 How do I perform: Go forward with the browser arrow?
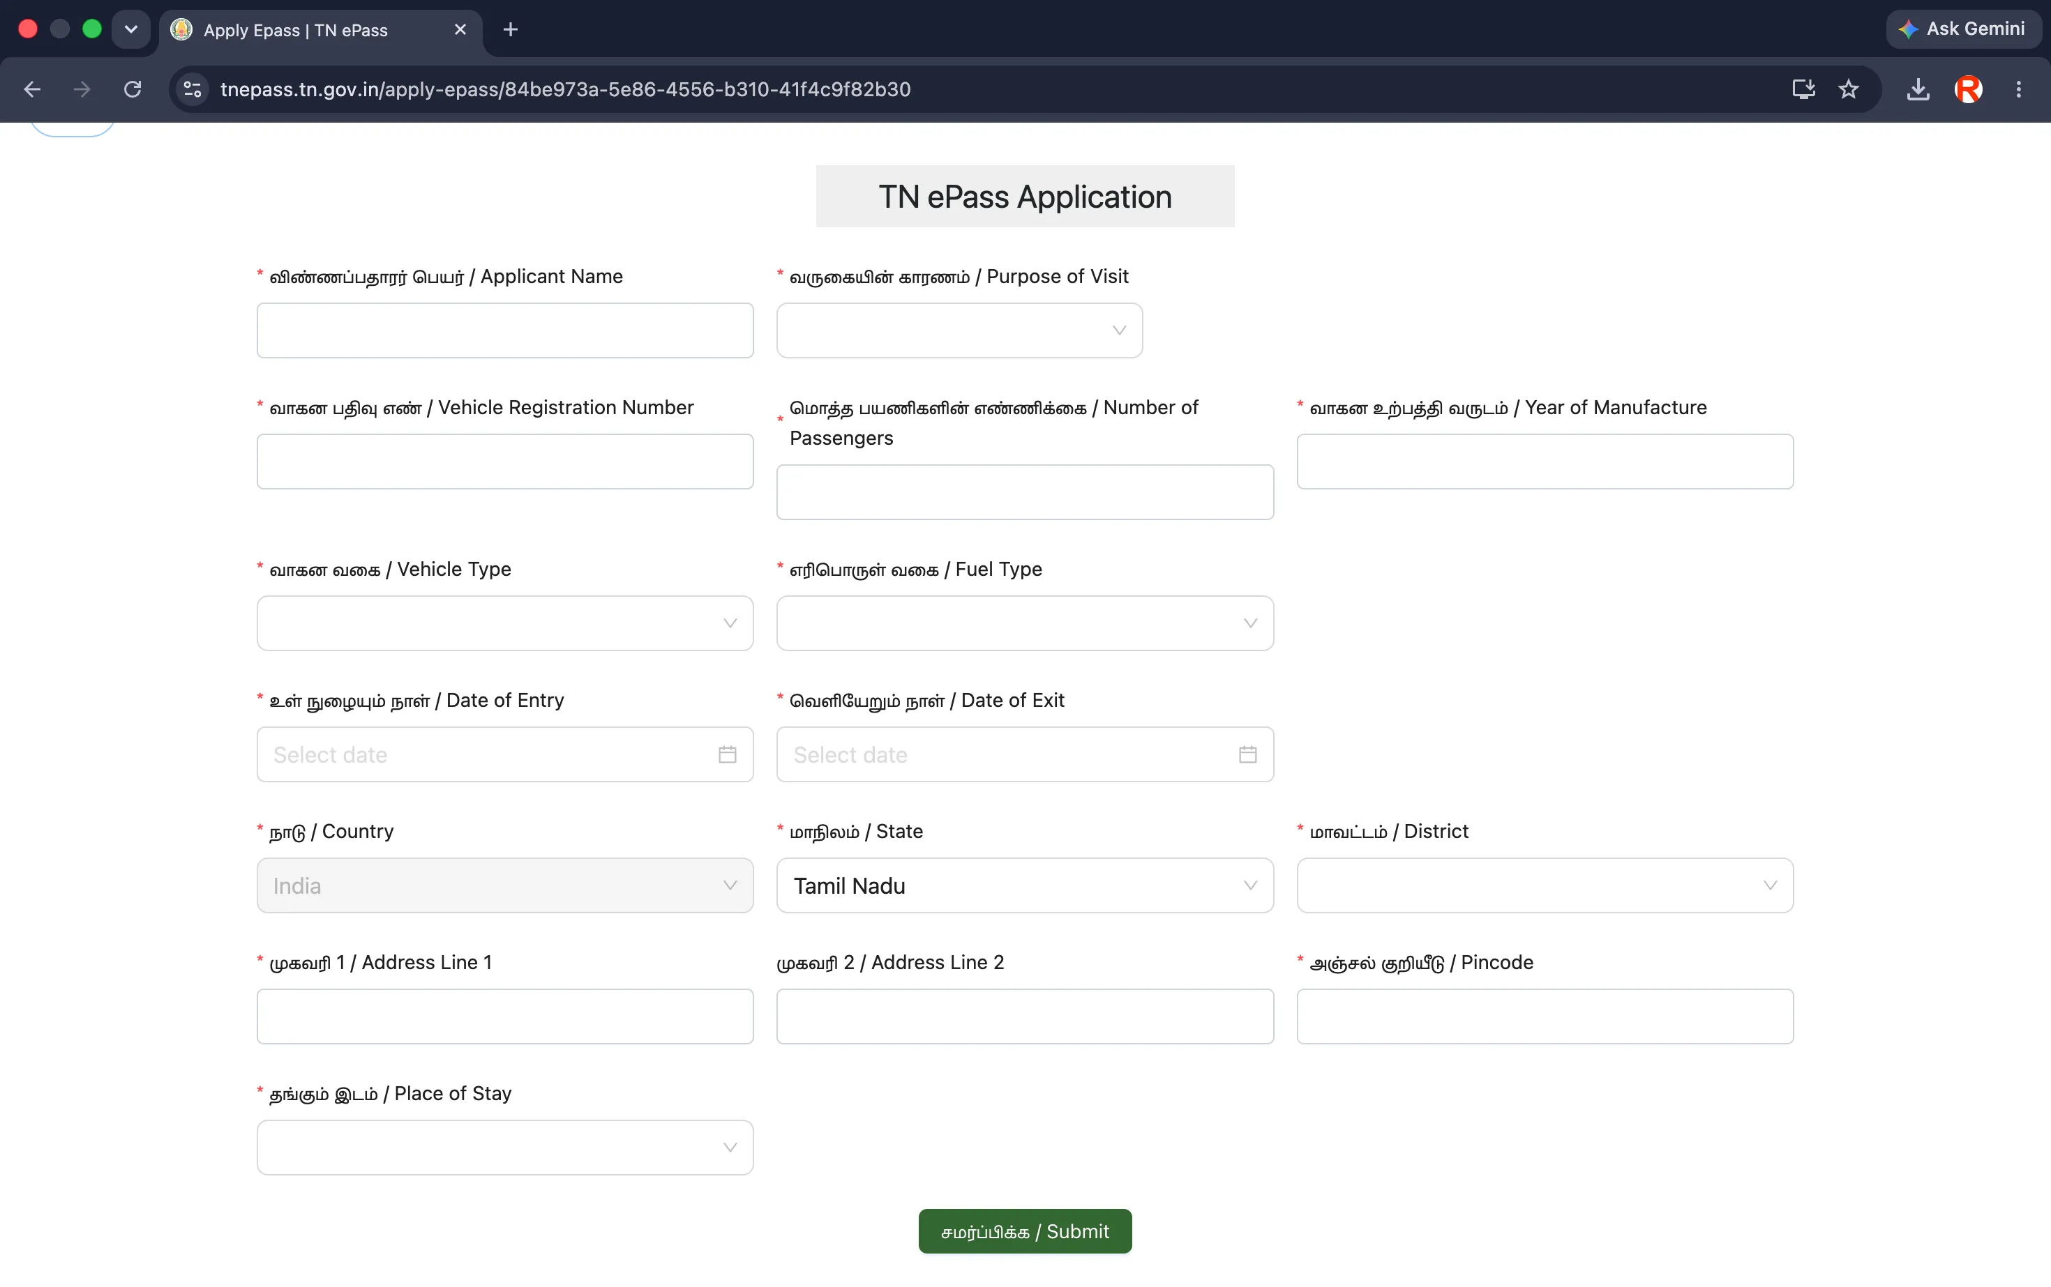click(x=82, y=89)
